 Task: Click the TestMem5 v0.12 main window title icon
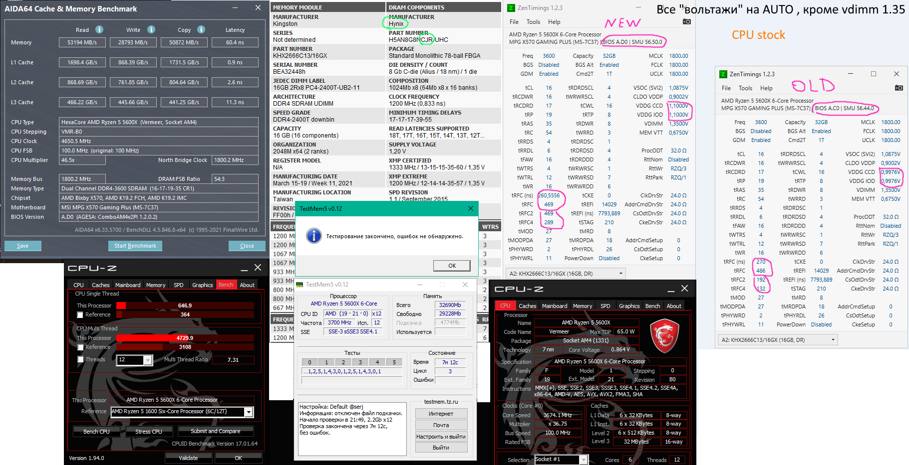(300, 285)
